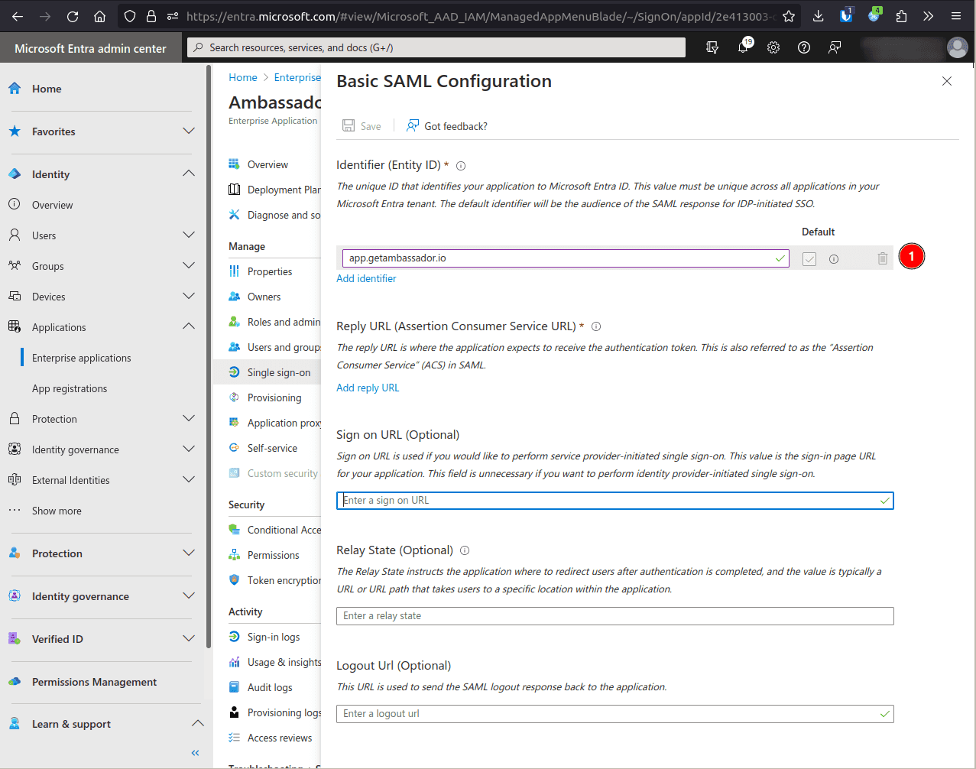Click the Got feedback? button
Screen dimensions: 976x769
pyautogui.click(x=446, y=126)
